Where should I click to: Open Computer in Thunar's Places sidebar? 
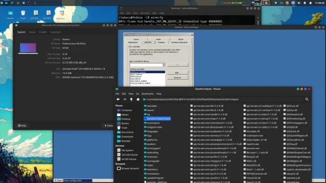coord(125,110)
